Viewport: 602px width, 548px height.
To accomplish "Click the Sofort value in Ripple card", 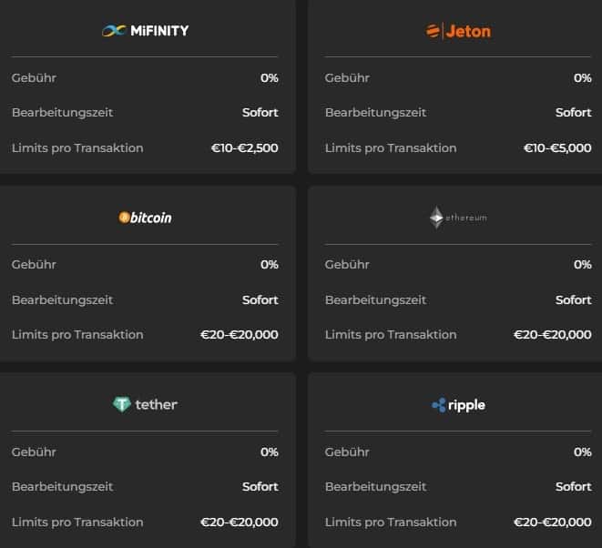I will point(574,487).
